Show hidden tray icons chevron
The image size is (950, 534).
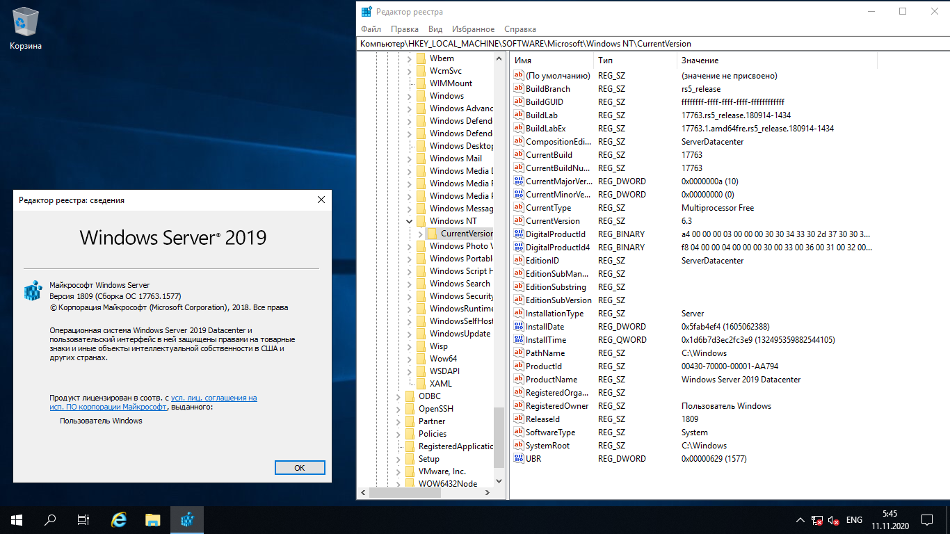[800, 520]
